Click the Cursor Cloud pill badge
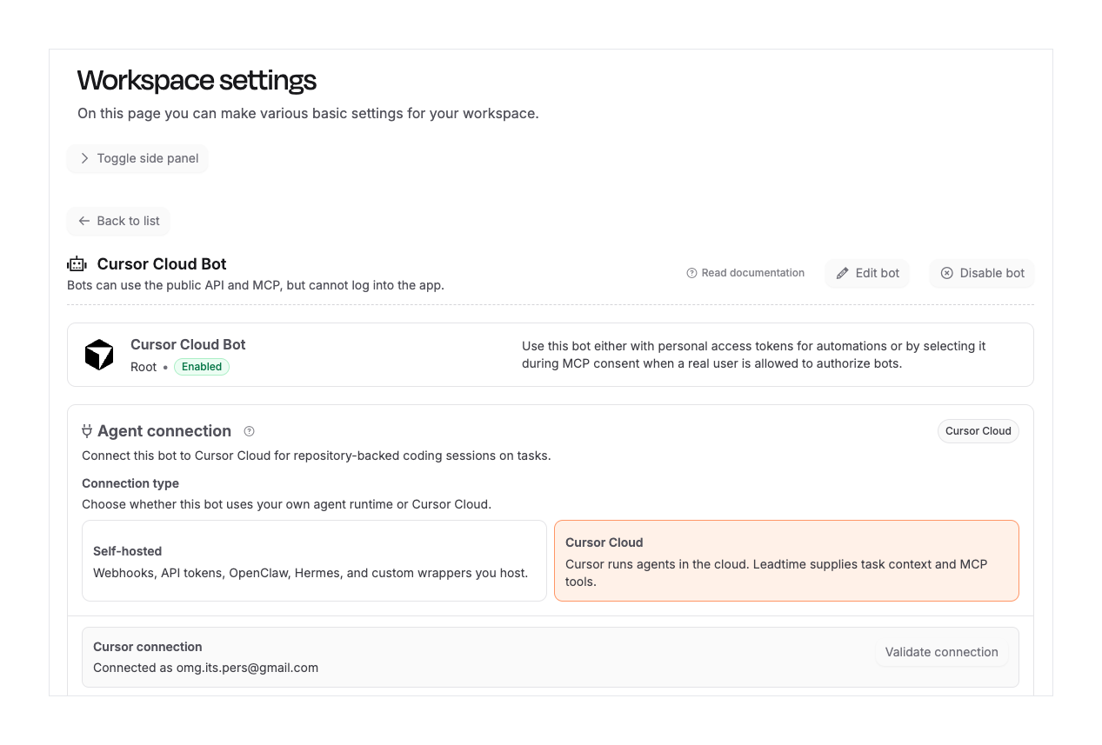 click(978, 431)
